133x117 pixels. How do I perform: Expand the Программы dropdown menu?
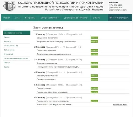pyautogui.click(x=31, y=18)
